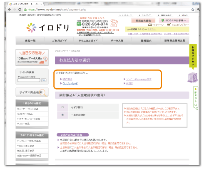Go back with the browser back arrow
Image resolution: width=204 pixels, height=169 pixels.
coord(10,10)
